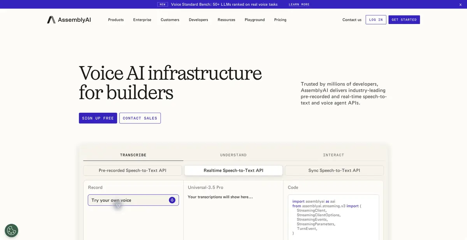
Task: Click the 'Trusted by millions of developers' paragraph
Action: 344,93
